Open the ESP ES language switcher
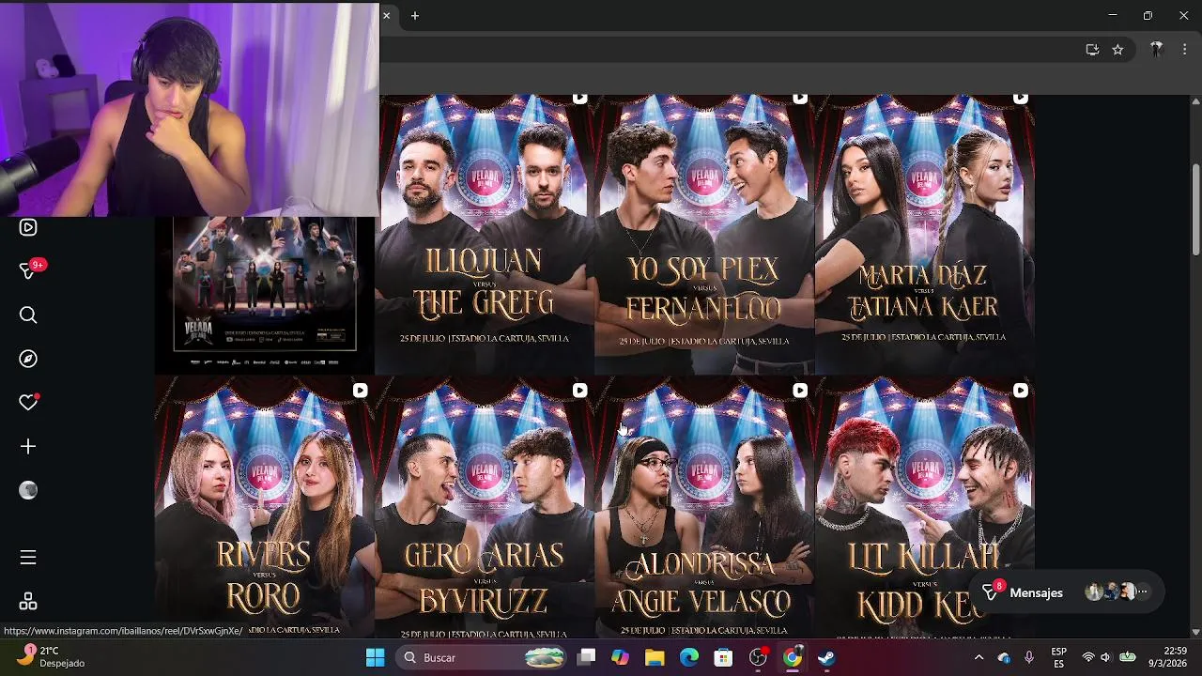Viewport: 1202px width, 676px height. click(x=1058, y=657)
